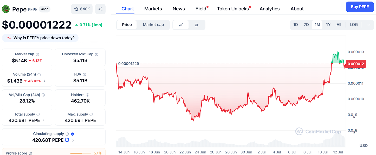Click the red 0.000012 current price tag
The image size is (376, 155).
tap(356, 64)
